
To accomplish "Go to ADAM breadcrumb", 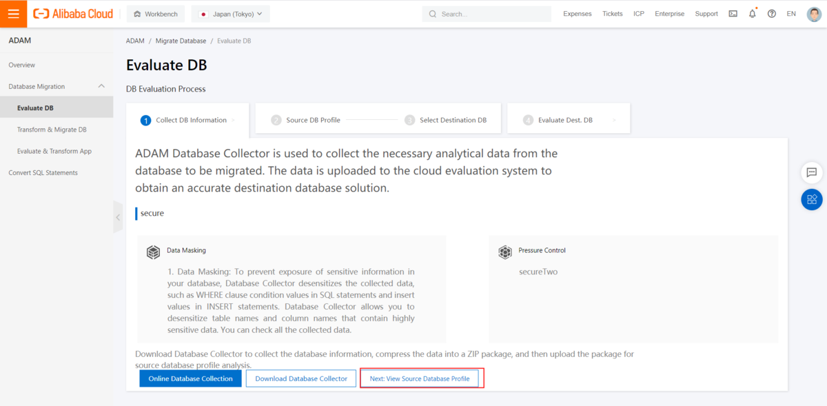I will (x=135, y=41).
